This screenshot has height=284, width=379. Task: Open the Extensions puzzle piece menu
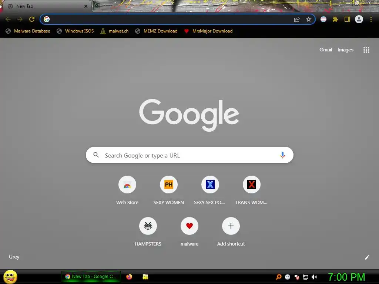tap(335, 19)
